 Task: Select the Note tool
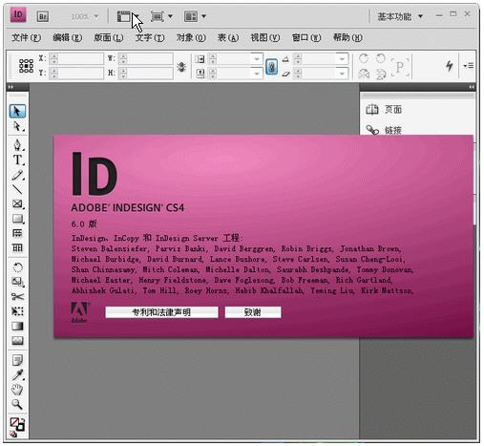point(17,360)
